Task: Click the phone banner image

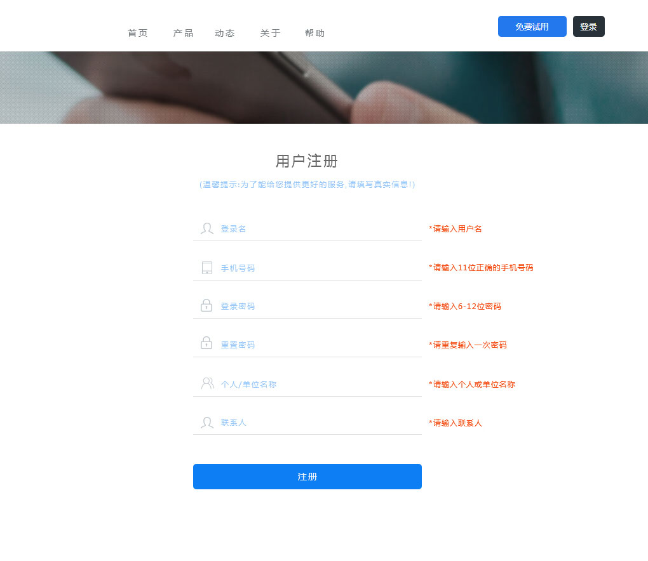Action: 324,88
